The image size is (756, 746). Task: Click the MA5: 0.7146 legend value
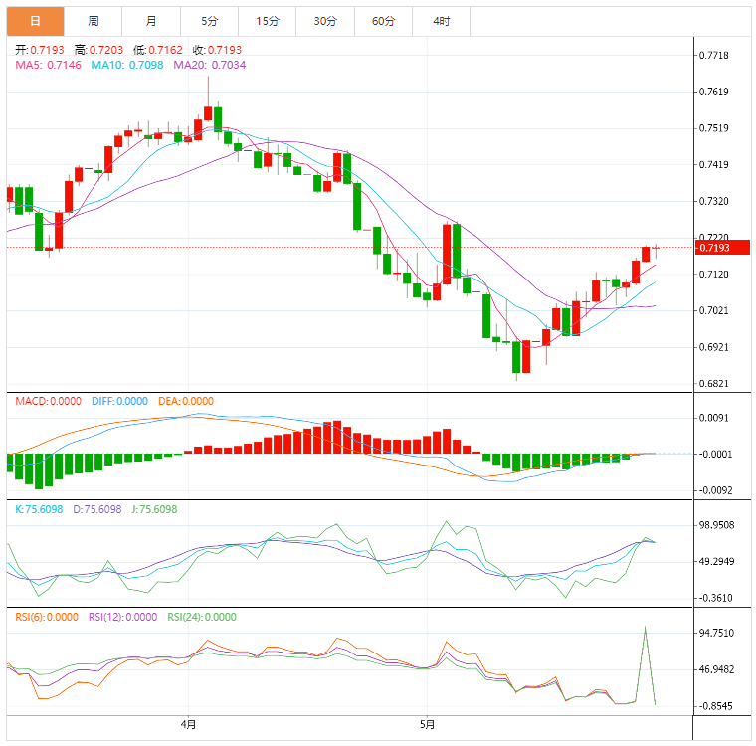(x=48, y=65)
